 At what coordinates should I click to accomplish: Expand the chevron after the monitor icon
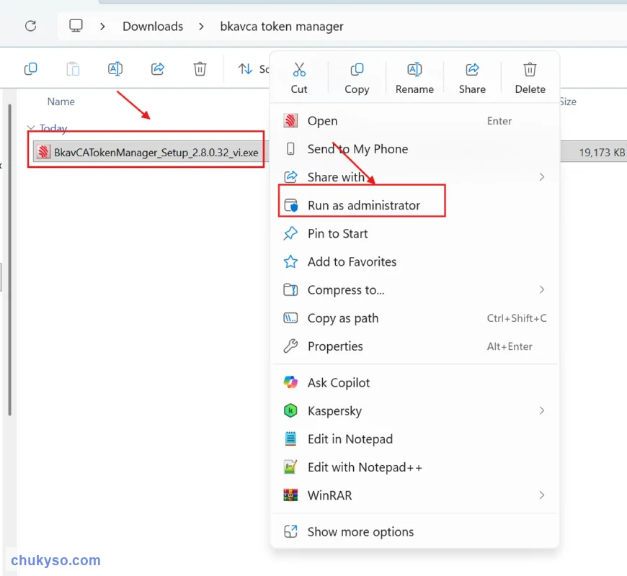point(103,27)
